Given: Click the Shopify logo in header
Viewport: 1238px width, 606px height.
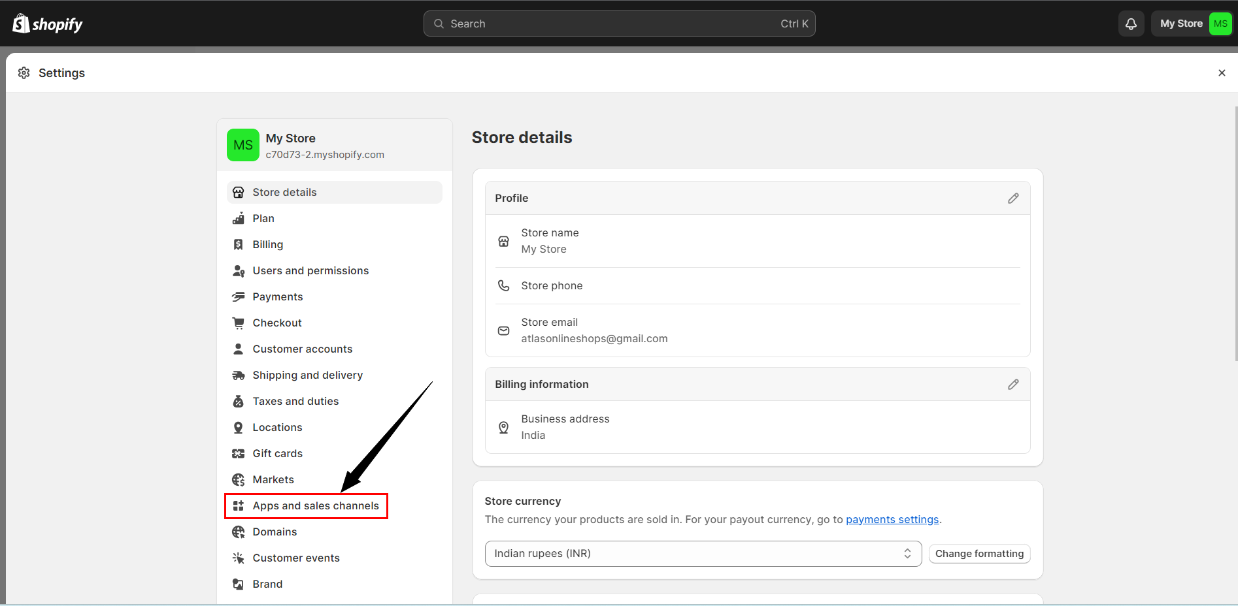Looking at the screenshot, I should 48,24.
